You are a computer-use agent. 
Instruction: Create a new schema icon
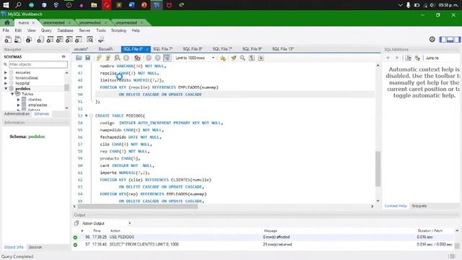[x=40, y=40]
